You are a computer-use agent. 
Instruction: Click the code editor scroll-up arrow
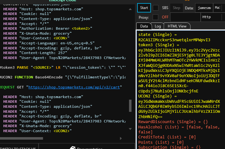pos(130,9)
